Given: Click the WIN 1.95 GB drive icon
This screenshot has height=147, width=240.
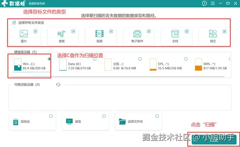Looking at the screenshot, I should pyautogui.click(x=199, y=65).
